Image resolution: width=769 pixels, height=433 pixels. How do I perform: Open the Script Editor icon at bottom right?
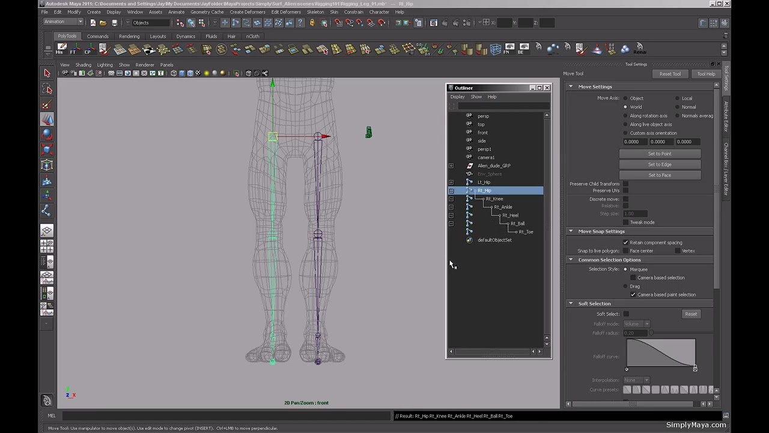click(726, 416)
